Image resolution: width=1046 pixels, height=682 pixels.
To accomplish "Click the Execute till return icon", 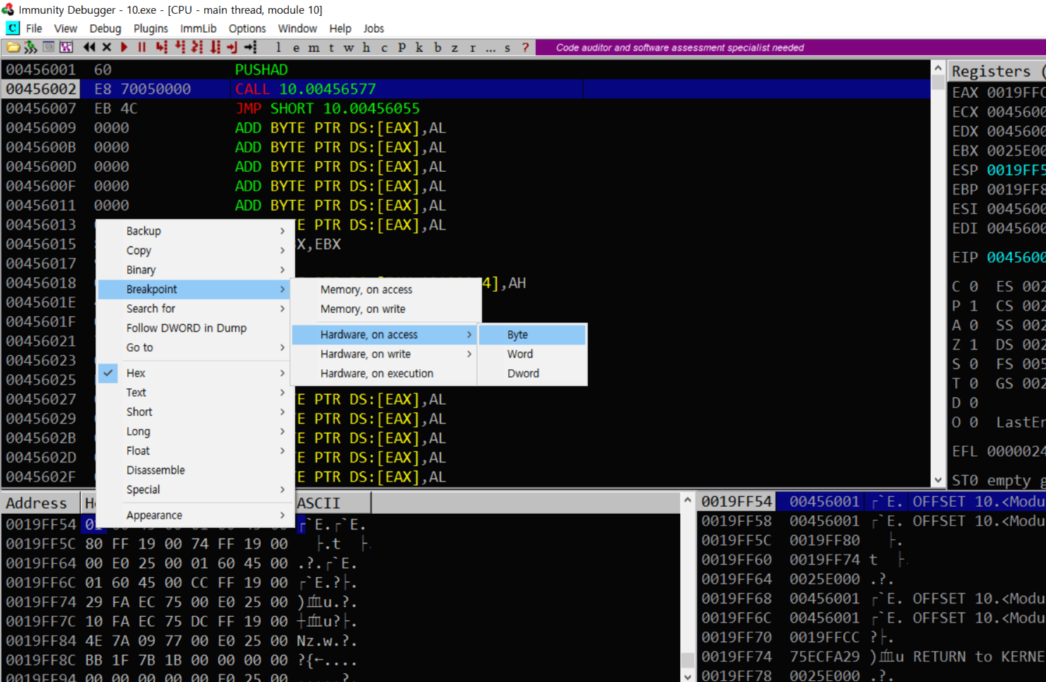I will tap(232, 47).
